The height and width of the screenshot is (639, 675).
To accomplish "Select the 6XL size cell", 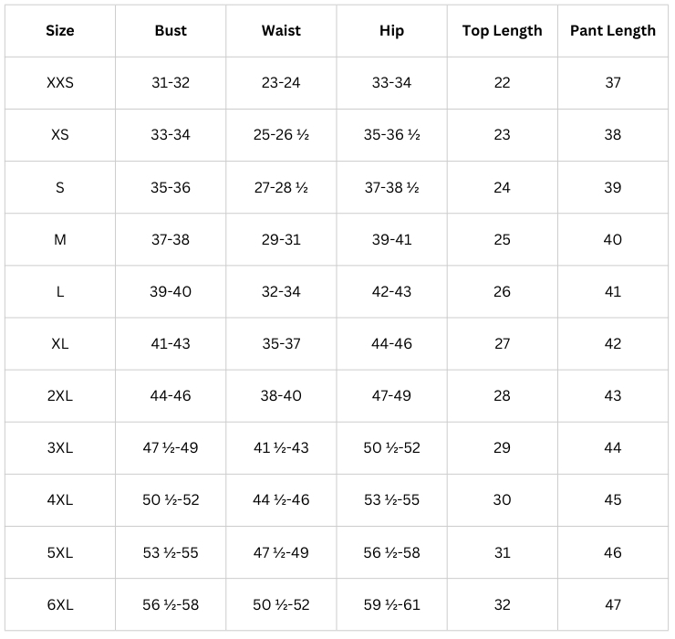I will (x=60, y=604).
